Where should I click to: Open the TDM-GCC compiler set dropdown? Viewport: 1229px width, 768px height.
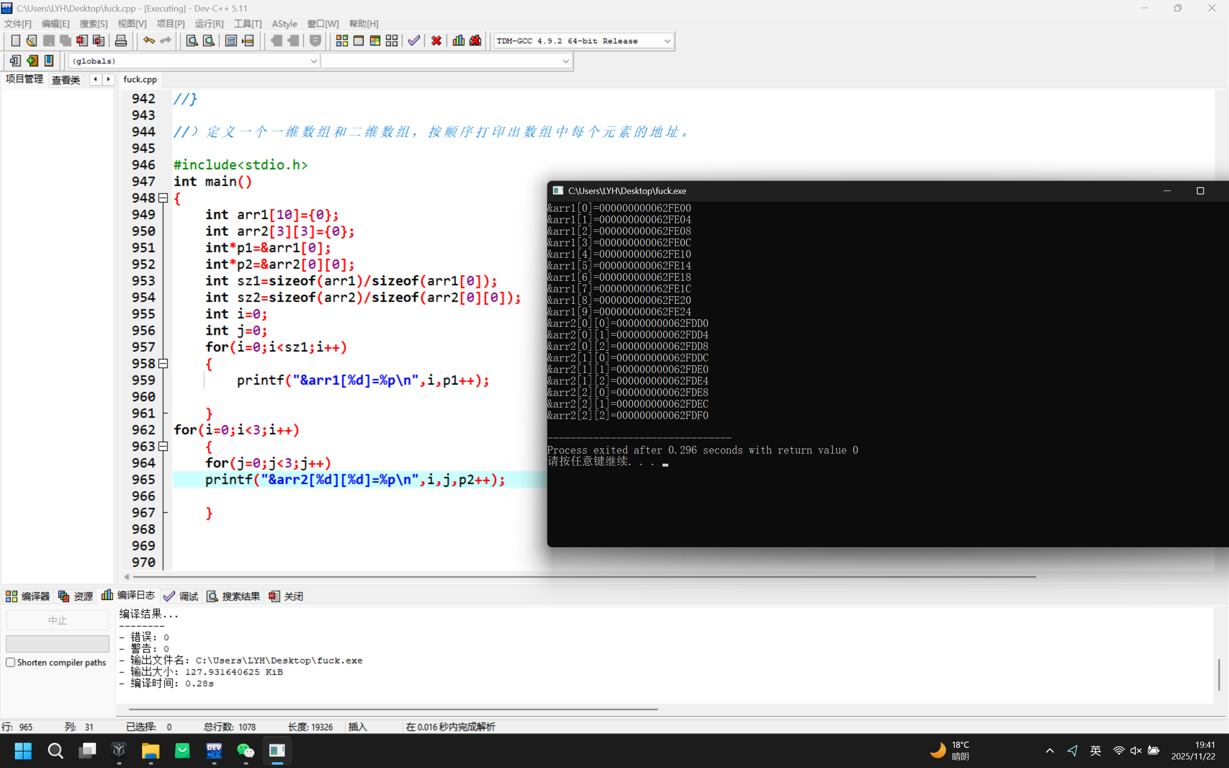point(667,41)
